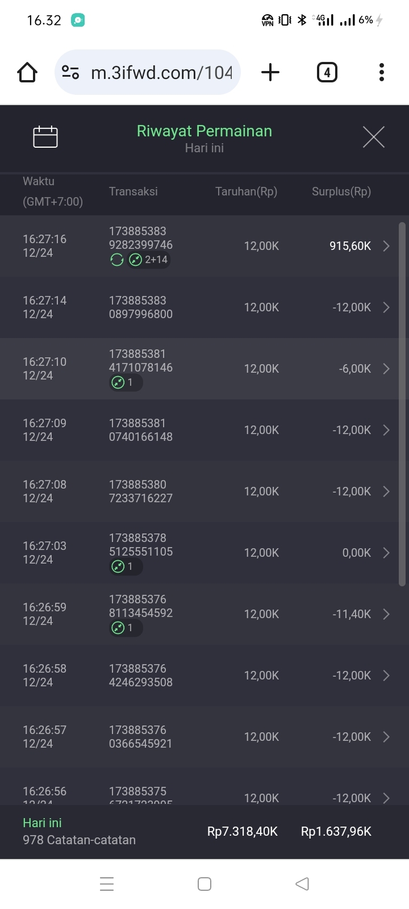
Task: Click the Hari ini subtitle under Riwayat Permainan
Action: tap(204, 148)
